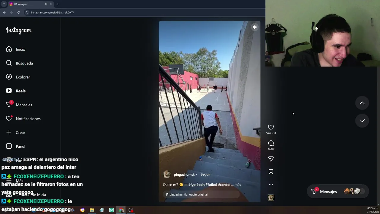Click the Búsqueda magnifier icon
Viewport: 380px width, 214px height.
pos(9,63)
